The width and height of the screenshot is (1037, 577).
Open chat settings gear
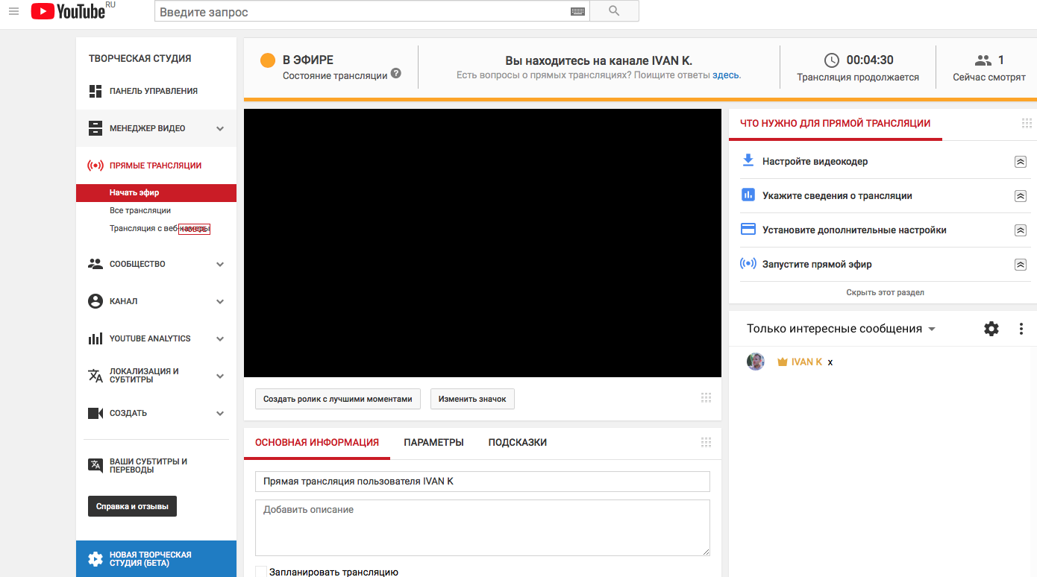pyautogui.click(x=991, y=329)
